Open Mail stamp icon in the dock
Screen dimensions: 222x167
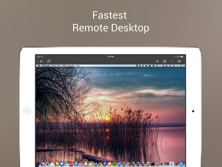click(x=52, y=164)
